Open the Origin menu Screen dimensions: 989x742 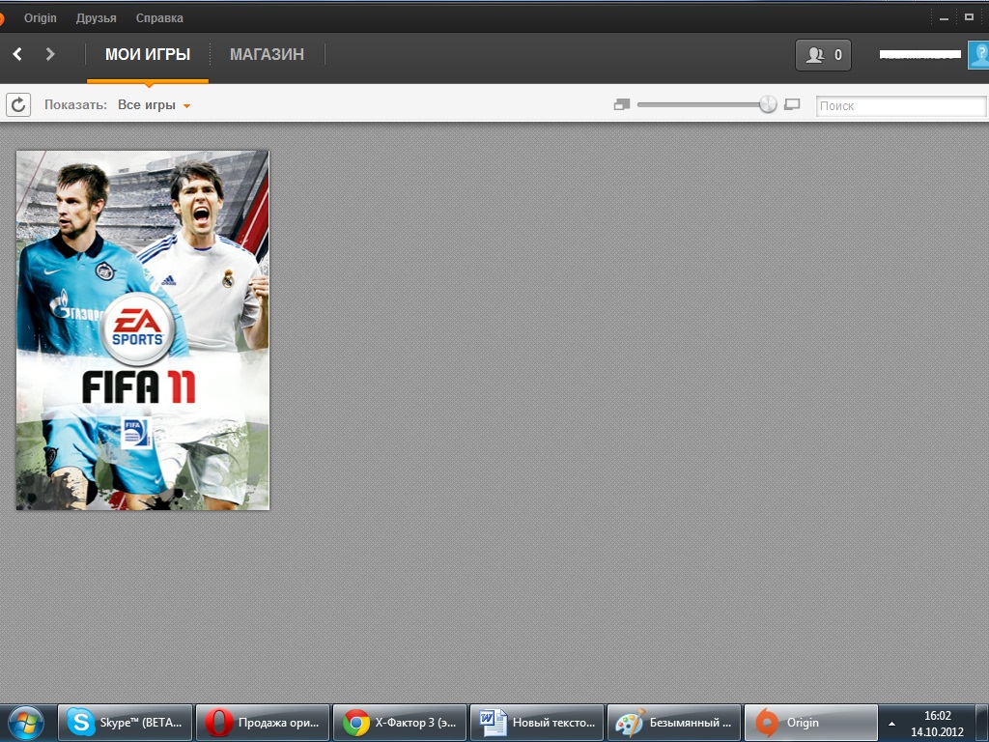pyautogui.click(x=41, y=18)
